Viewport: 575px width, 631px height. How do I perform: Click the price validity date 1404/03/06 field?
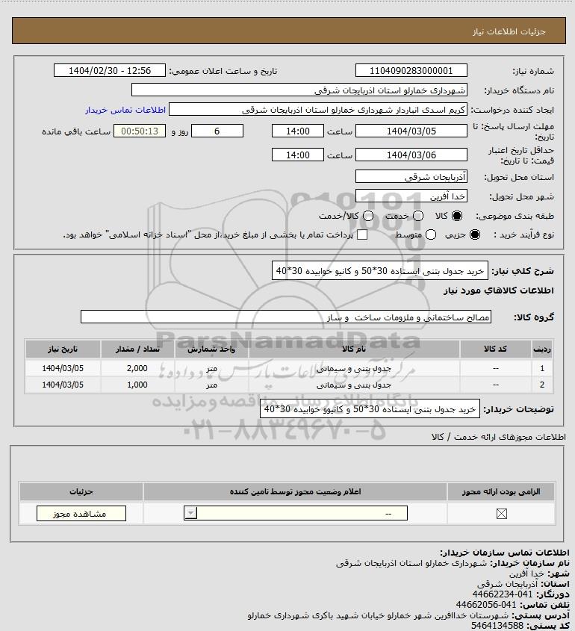coord(411,155)
